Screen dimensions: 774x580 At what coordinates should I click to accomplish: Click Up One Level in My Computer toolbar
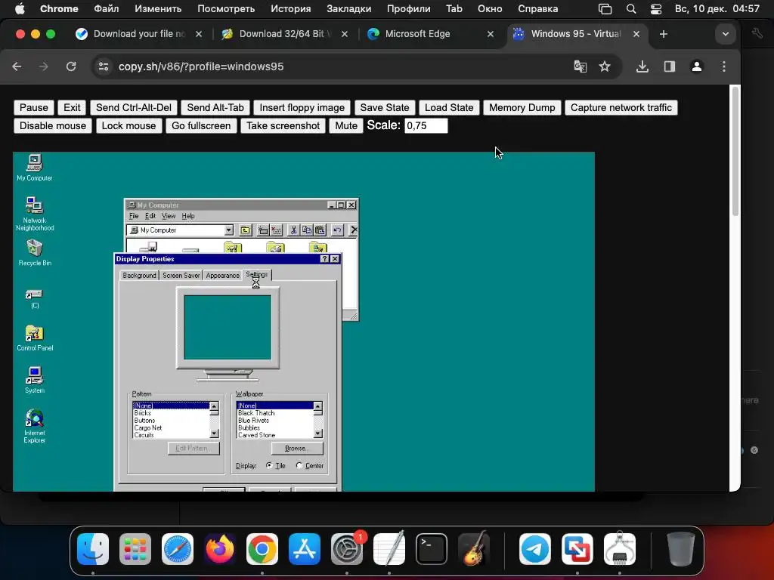click(246, 230)
